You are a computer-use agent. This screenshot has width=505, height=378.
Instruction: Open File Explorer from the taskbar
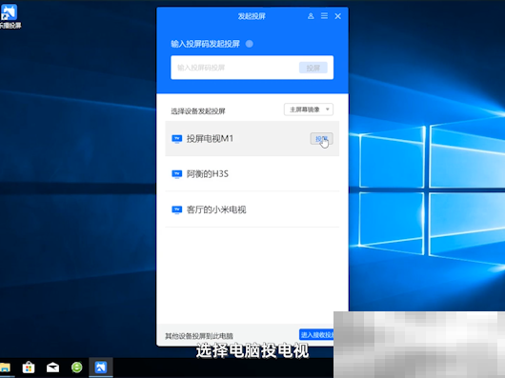tap(5, 368)
